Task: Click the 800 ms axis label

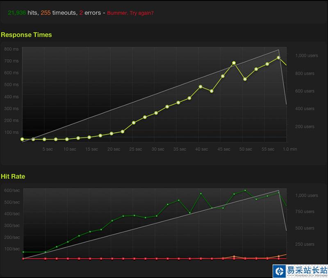Action: pyautogui.click(x=11, y=49)
